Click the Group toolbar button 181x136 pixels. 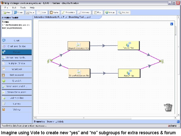tap(110, 12)
